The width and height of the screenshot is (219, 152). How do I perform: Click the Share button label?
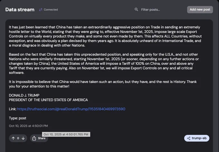pos(42,138)
